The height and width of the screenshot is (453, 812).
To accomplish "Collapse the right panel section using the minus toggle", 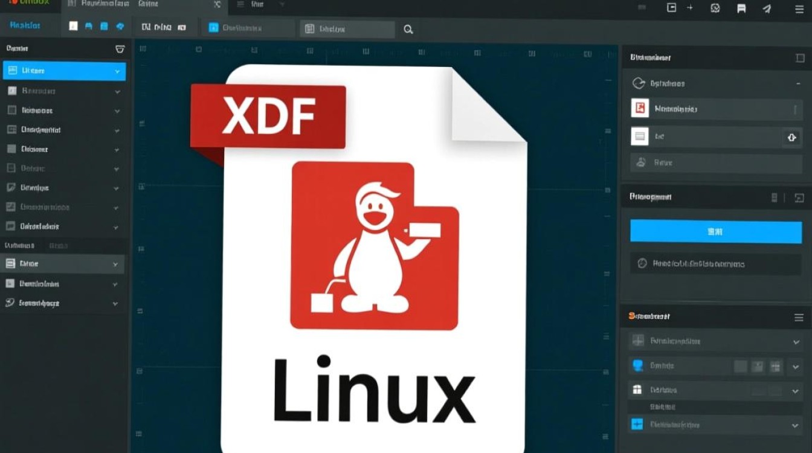I will [799, 83].
